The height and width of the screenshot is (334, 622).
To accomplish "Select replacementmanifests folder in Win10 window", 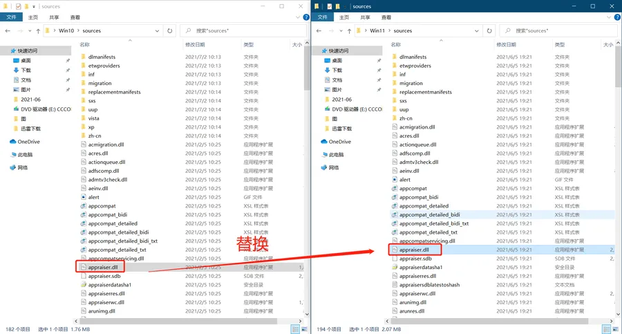I will (x=114, y=92).
